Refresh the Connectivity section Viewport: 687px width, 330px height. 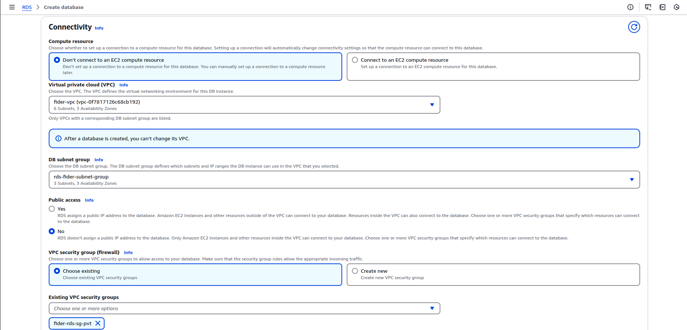click(634, 27)
